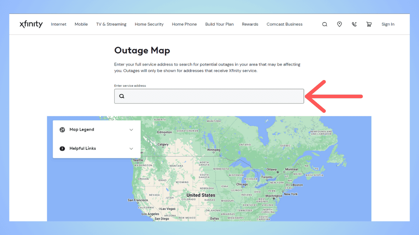Click the Xfinity logo
Screen dimensions: 419x235
(31, 24)
